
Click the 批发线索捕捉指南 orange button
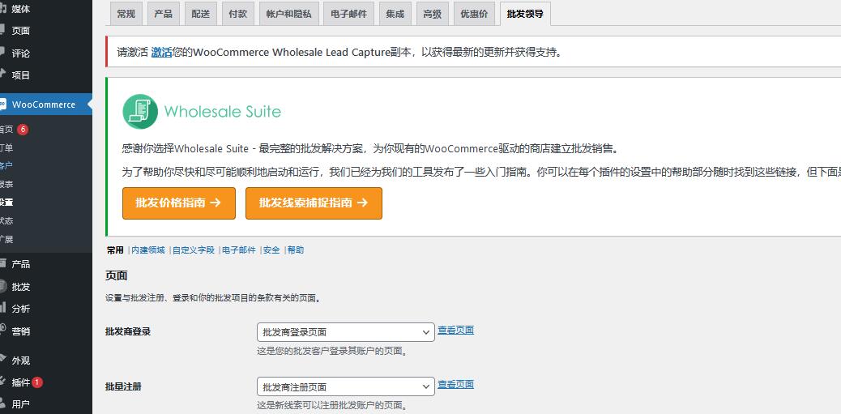(x=314, y=203)
